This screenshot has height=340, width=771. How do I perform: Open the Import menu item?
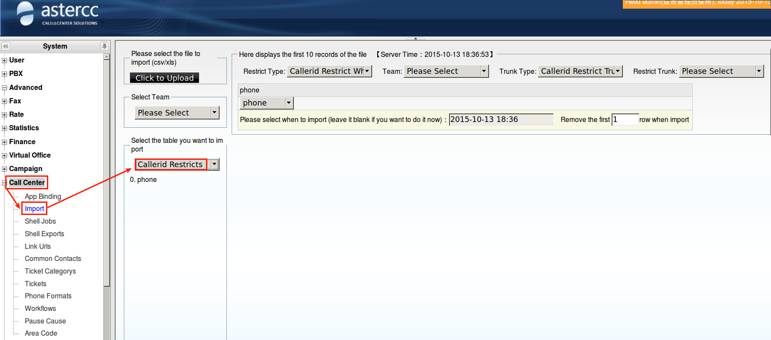34,209
